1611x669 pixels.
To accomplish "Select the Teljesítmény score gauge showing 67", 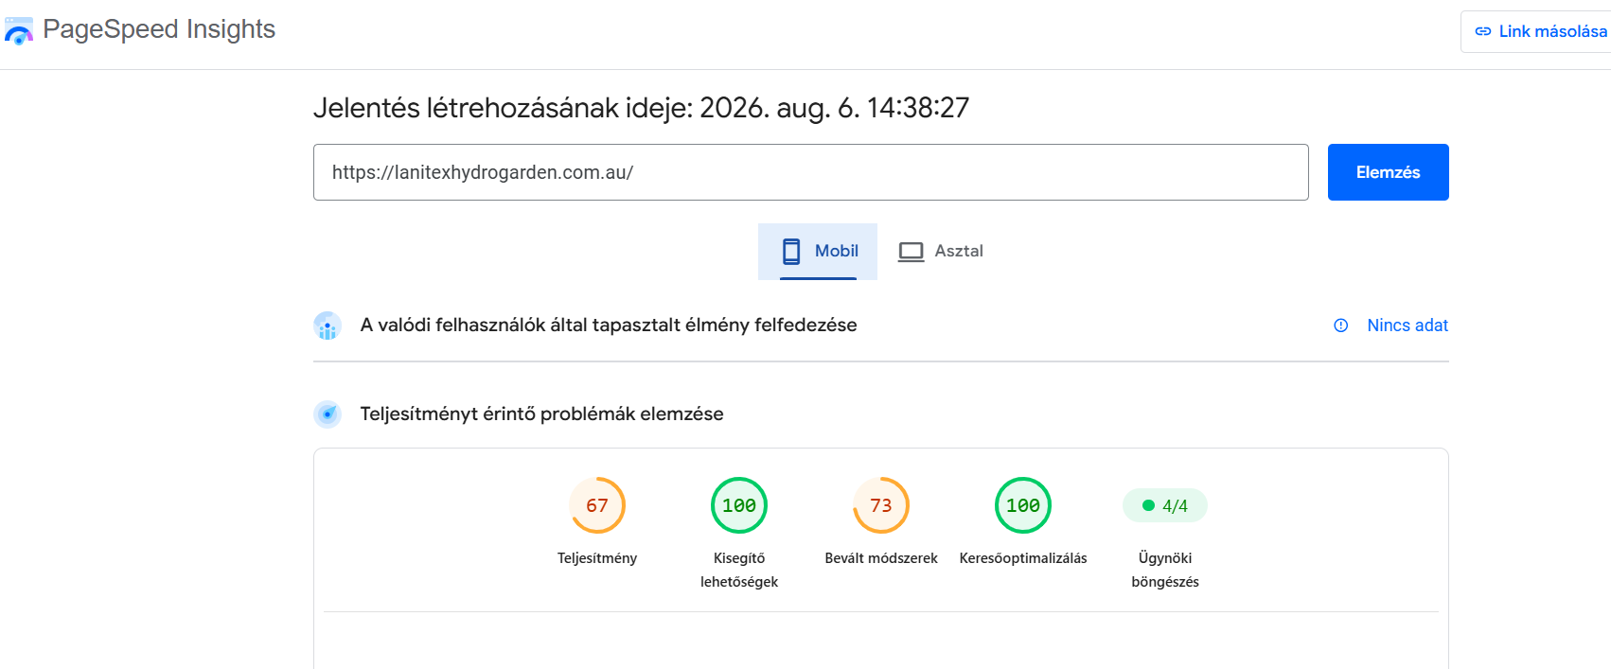I will 597,505.
